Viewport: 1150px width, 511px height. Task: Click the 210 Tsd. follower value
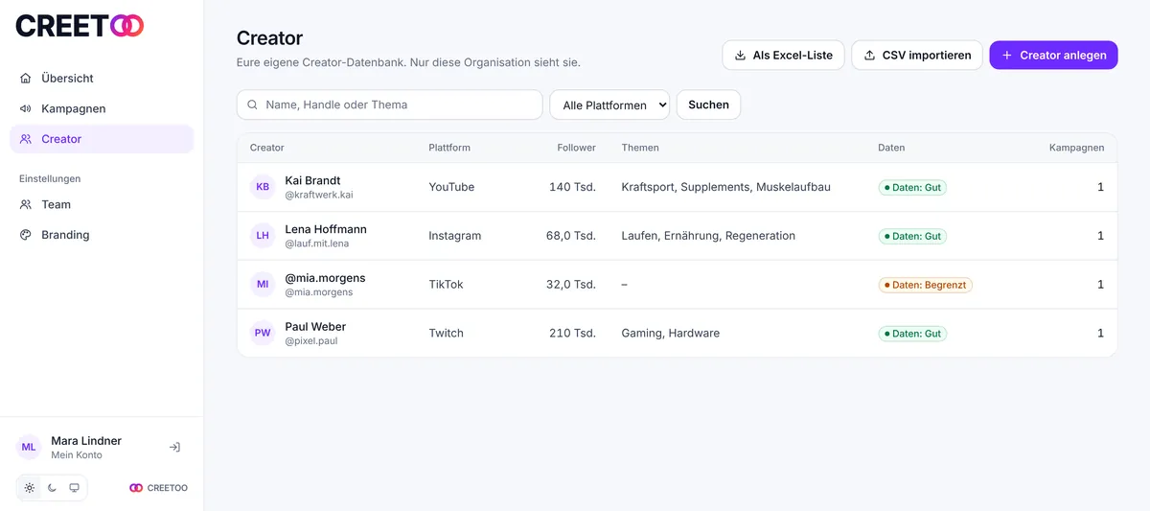pyautogui.click(x=572, y=334)
